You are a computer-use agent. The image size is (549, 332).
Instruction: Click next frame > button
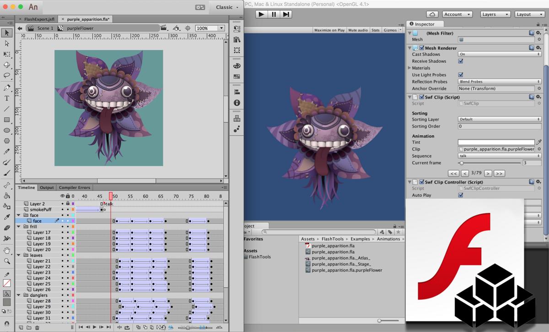pos(488,173)
